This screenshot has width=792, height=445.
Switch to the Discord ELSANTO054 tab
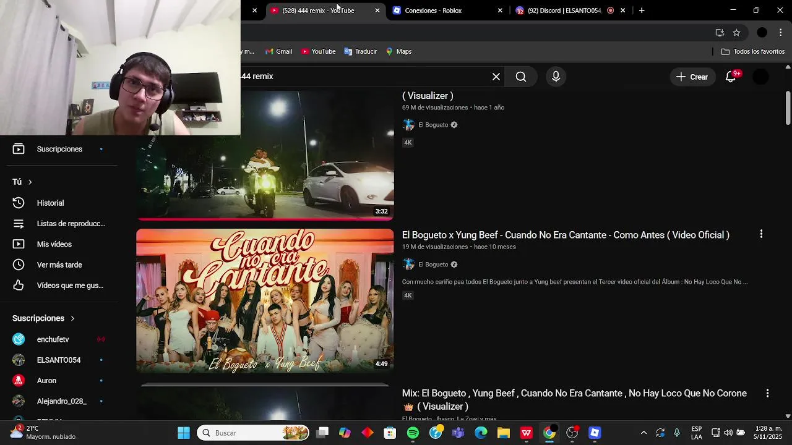564,11
